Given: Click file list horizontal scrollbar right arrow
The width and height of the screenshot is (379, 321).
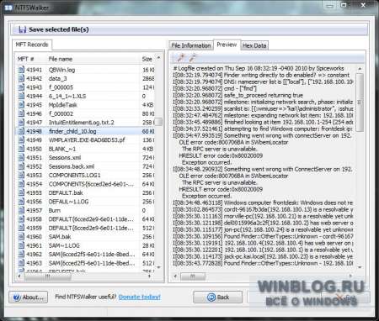Looking at the screenshot, I should pos(150,276).
